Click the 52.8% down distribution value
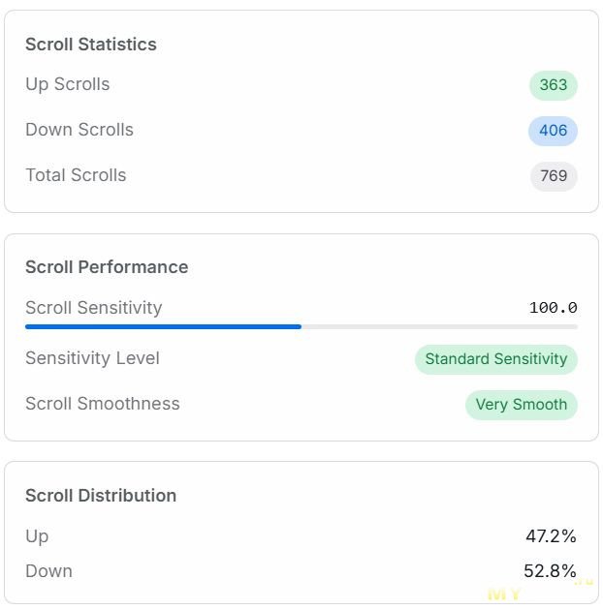Viewport: 603px width, 610px height. pos(550,571)
